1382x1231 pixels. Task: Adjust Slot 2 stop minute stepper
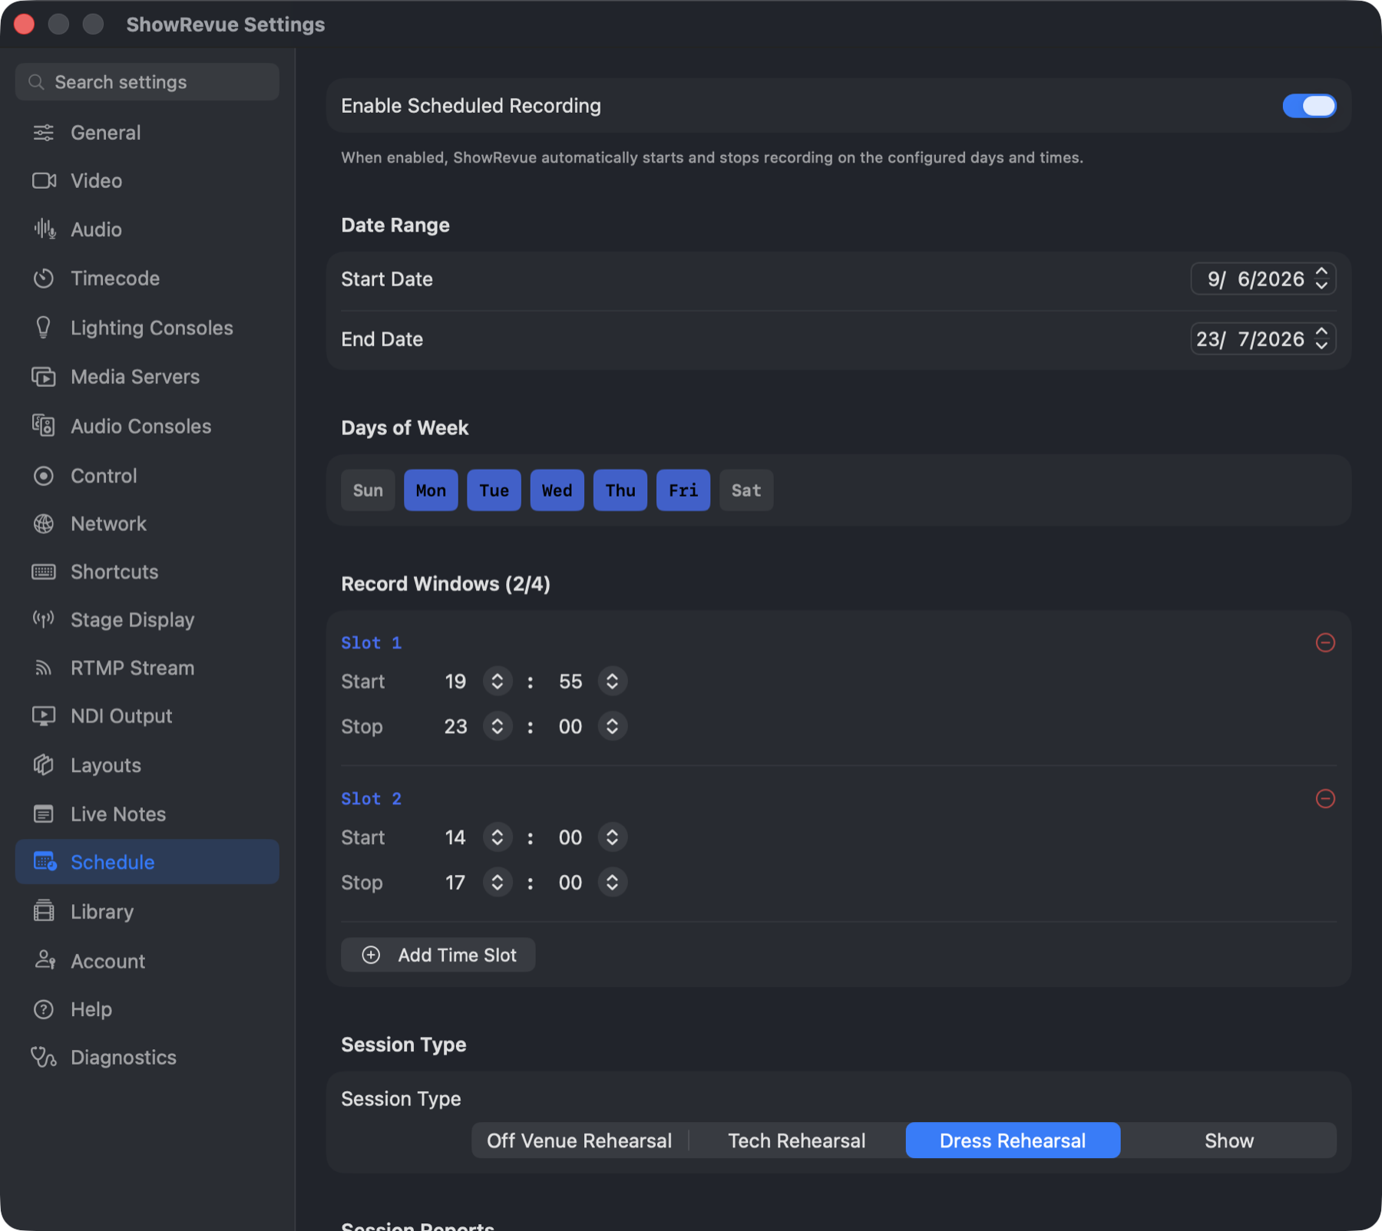612,883
